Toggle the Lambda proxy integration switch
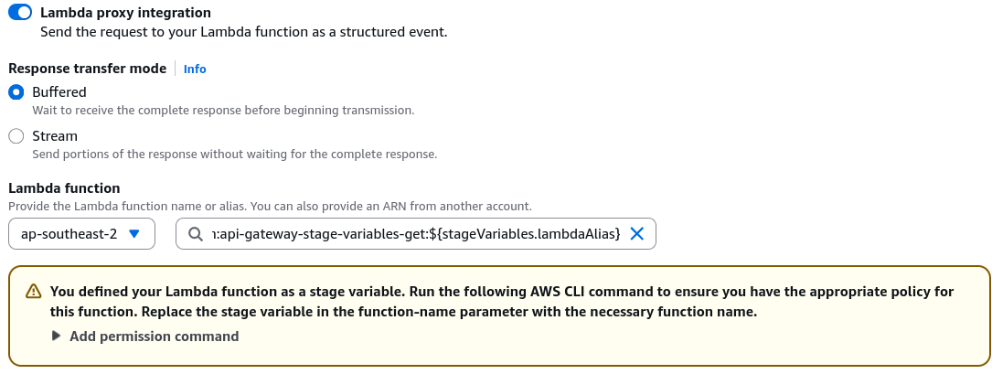This screenshot has width=992, height=374. point(20,13)
